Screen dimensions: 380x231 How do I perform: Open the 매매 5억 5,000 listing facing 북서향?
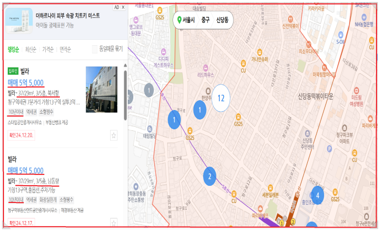(x=26, y=83)
